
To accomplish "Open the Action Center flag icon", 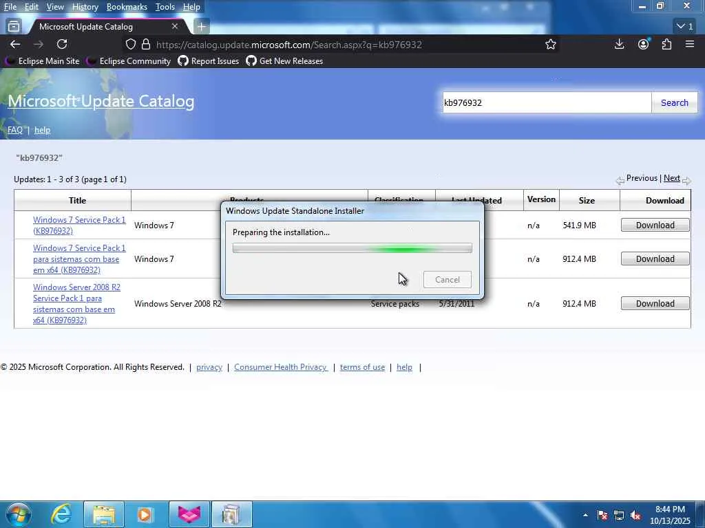I will pyautogui.click(x=602, y=515).
